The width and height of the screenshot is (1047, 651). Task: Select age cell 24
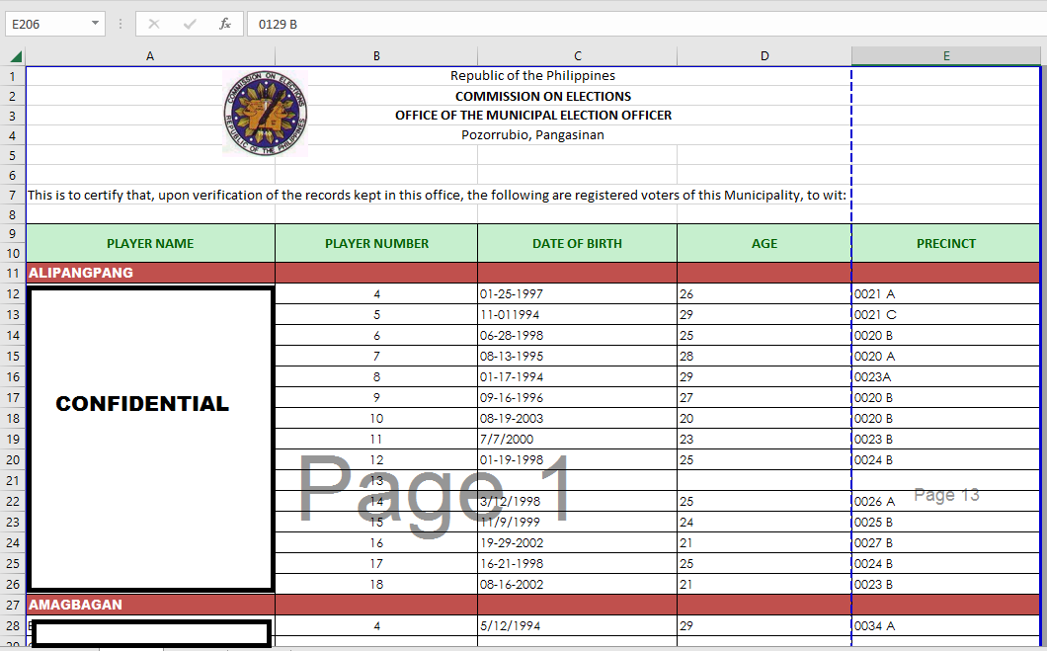(765, 523)
